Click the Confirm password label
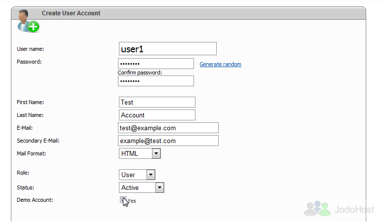 pyautogui.click(x=140, y=73)
